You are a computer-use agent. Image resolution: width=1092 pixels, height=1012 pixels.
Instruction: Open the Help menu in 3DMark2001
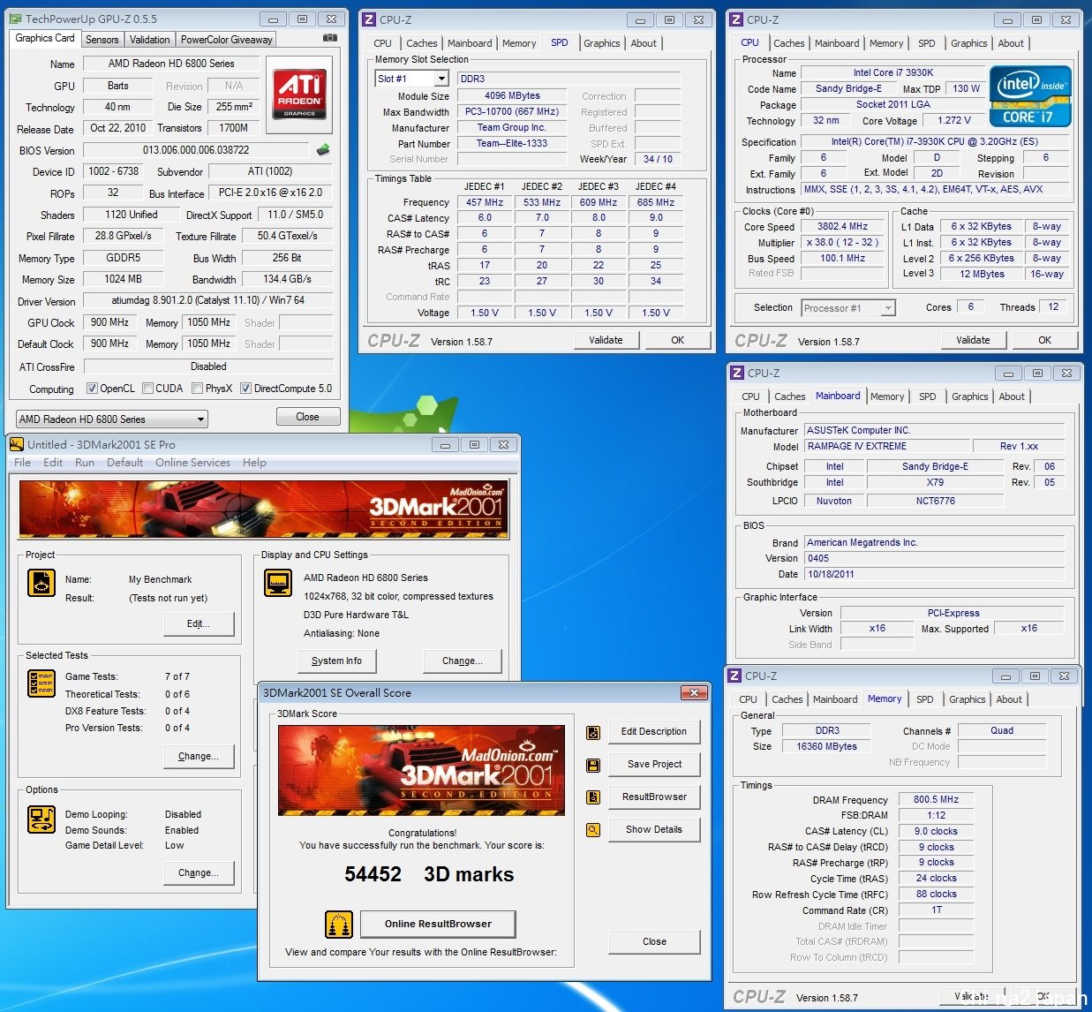tap(254, 463)
